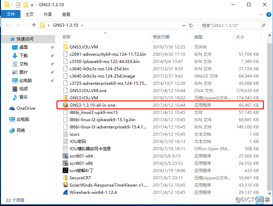Sort by the 类型 column header

click(x=199, y=37)
